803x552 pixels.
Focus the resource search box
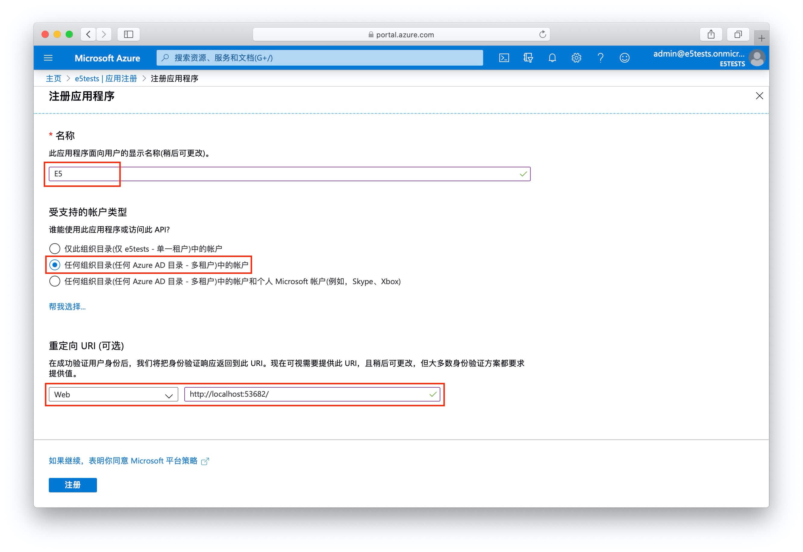tap(320, 57)
